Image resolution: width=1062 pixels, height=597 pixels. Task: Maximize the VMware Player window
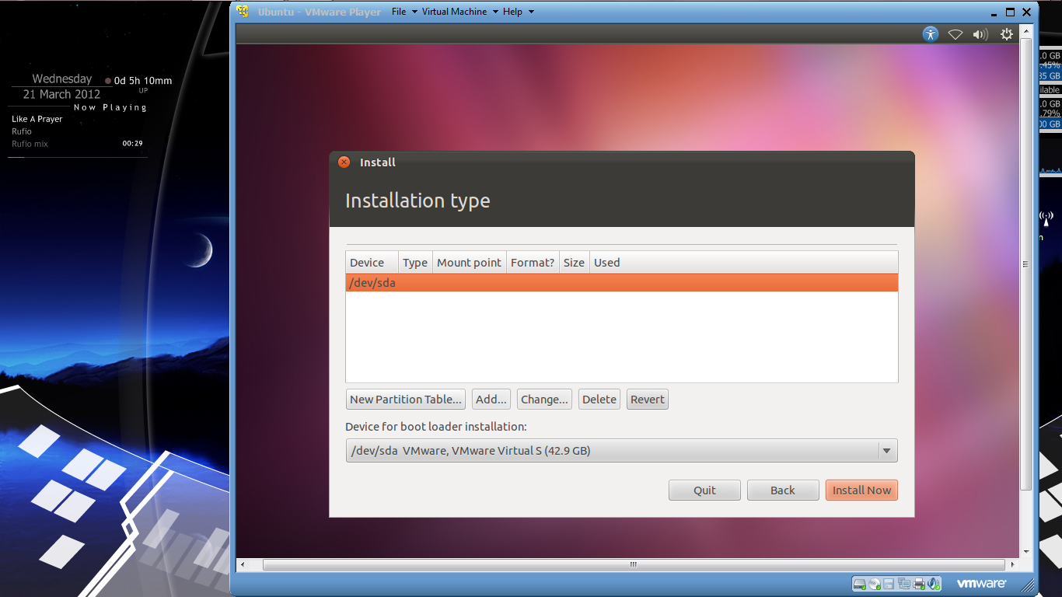click(x=1010, y=12)
